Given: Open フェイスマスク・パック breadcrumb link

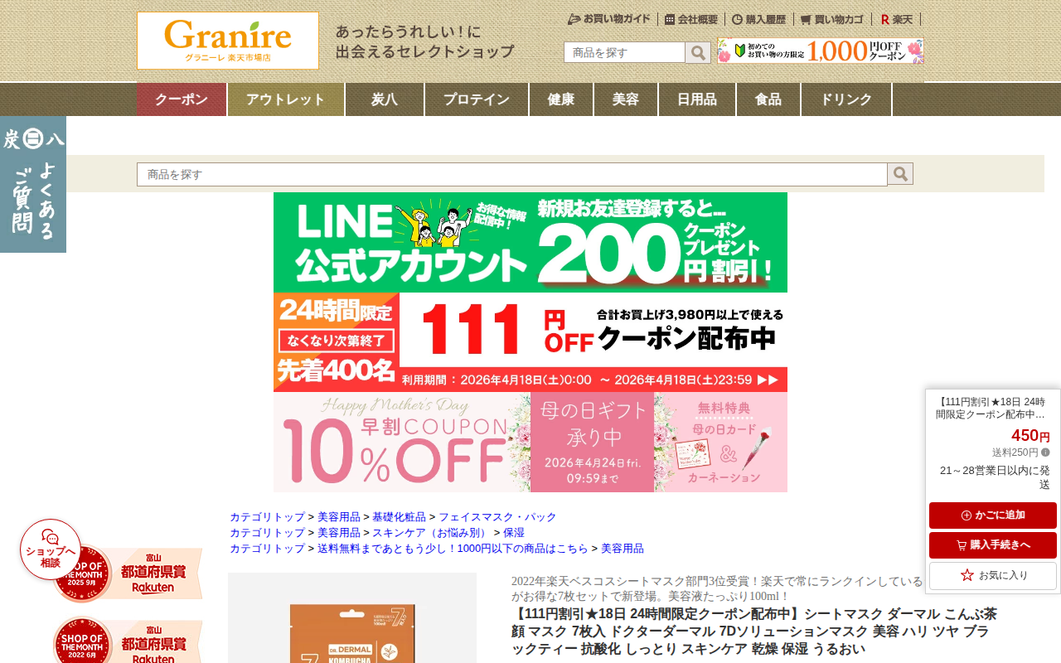Looking at the screenshot, I should pos(497,517).
